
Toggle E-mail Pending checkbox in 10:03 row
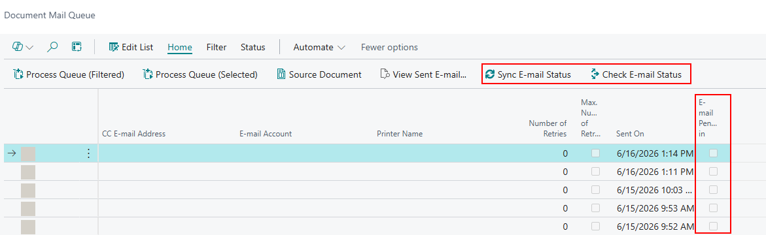tap(713, 190)
